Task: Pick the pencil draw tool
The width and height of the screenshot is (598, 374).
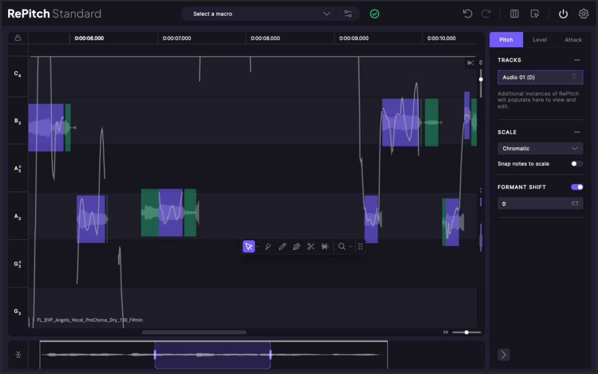Action: (282, 247)
